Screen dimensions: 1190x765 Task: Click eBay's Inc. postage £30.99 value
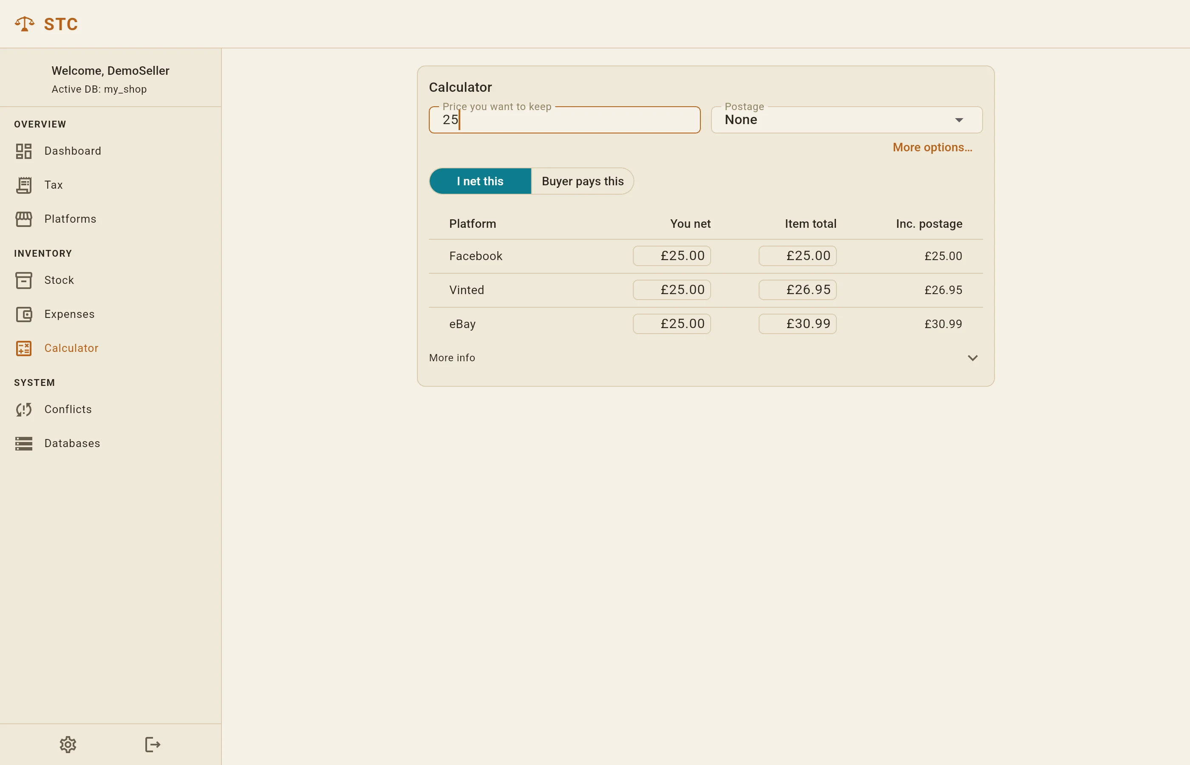point(943,324)
